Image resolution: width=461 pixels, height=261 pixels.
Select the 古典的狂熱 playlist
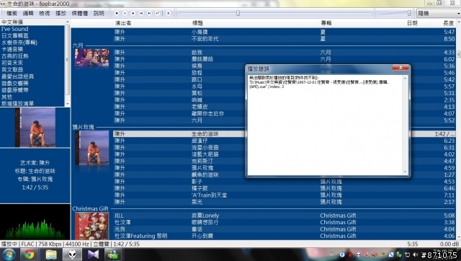pos(32,56)
